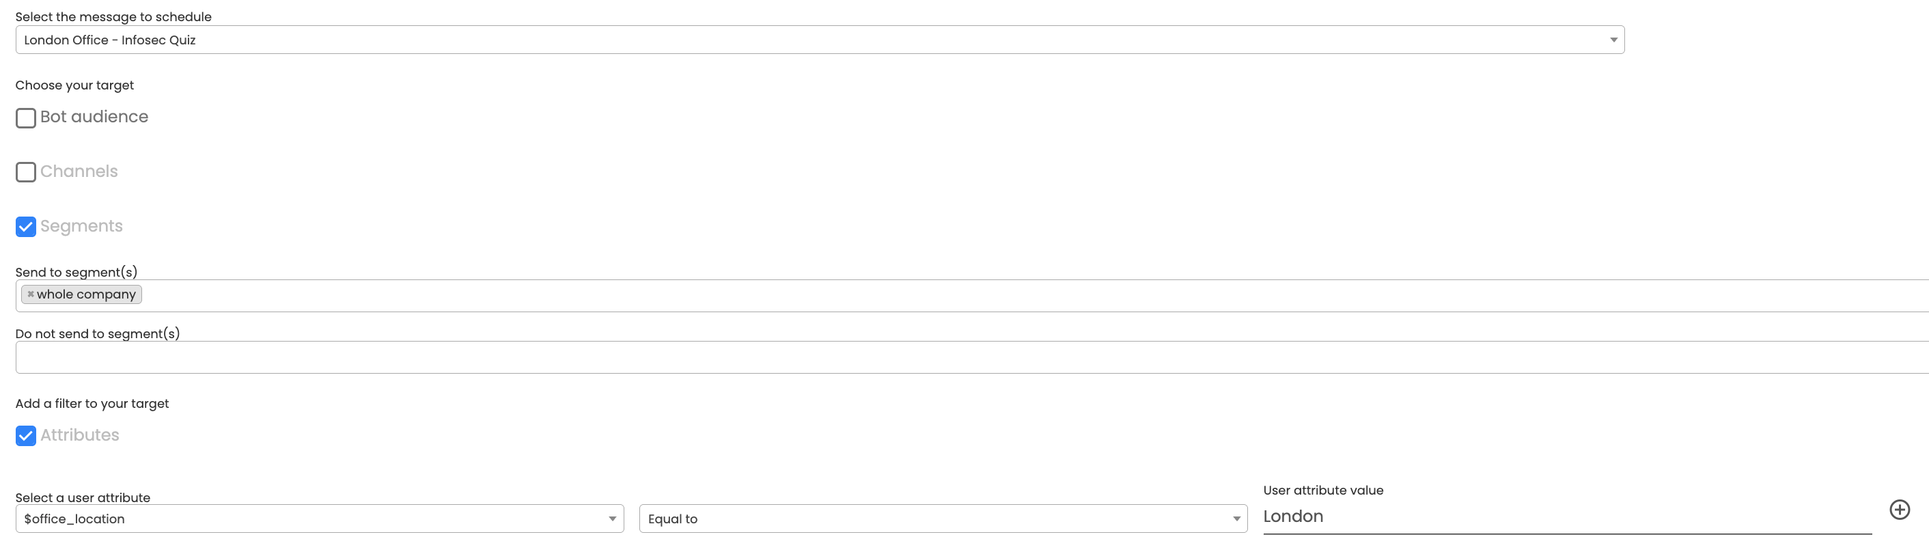Viewport: 1929px width, 552px height.
Task: Click the User attribute value field containing London
Action: point(1566,516)
